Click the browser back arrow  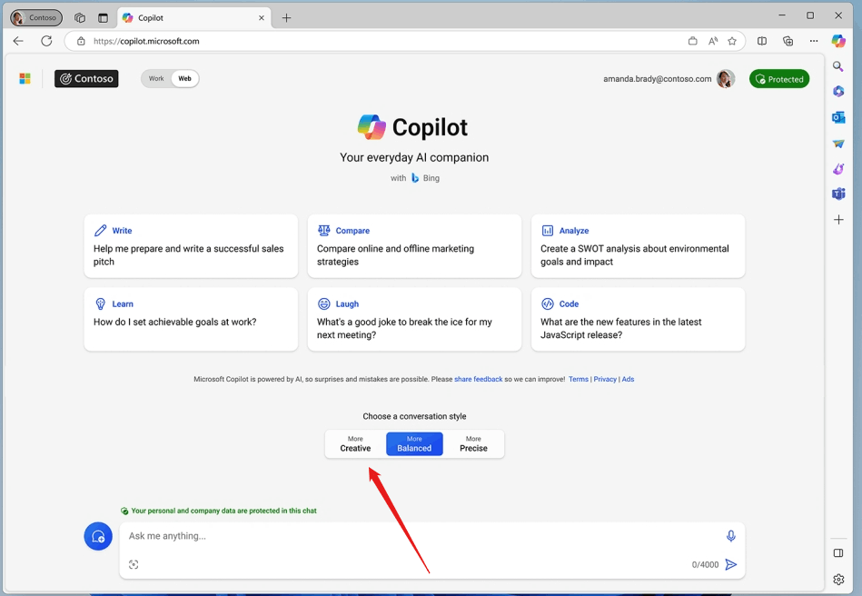(18, 41)
